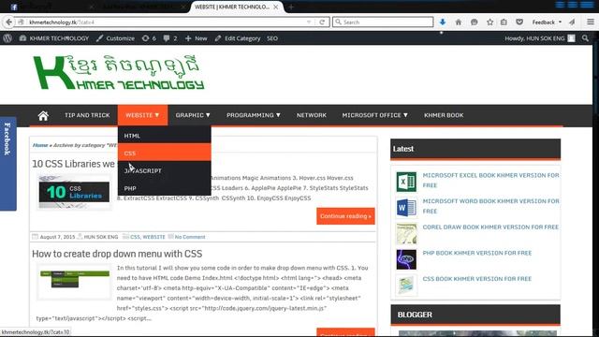The image size is (599, 337).
Task: Click the Khmer Technology site logo
Action: [119, 72]
